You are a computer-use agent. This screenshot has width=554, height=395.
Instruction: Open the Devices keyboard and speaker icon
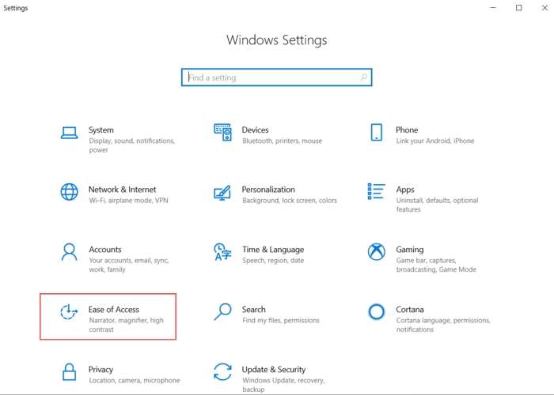pyautogui.click(x=223, y=132)
